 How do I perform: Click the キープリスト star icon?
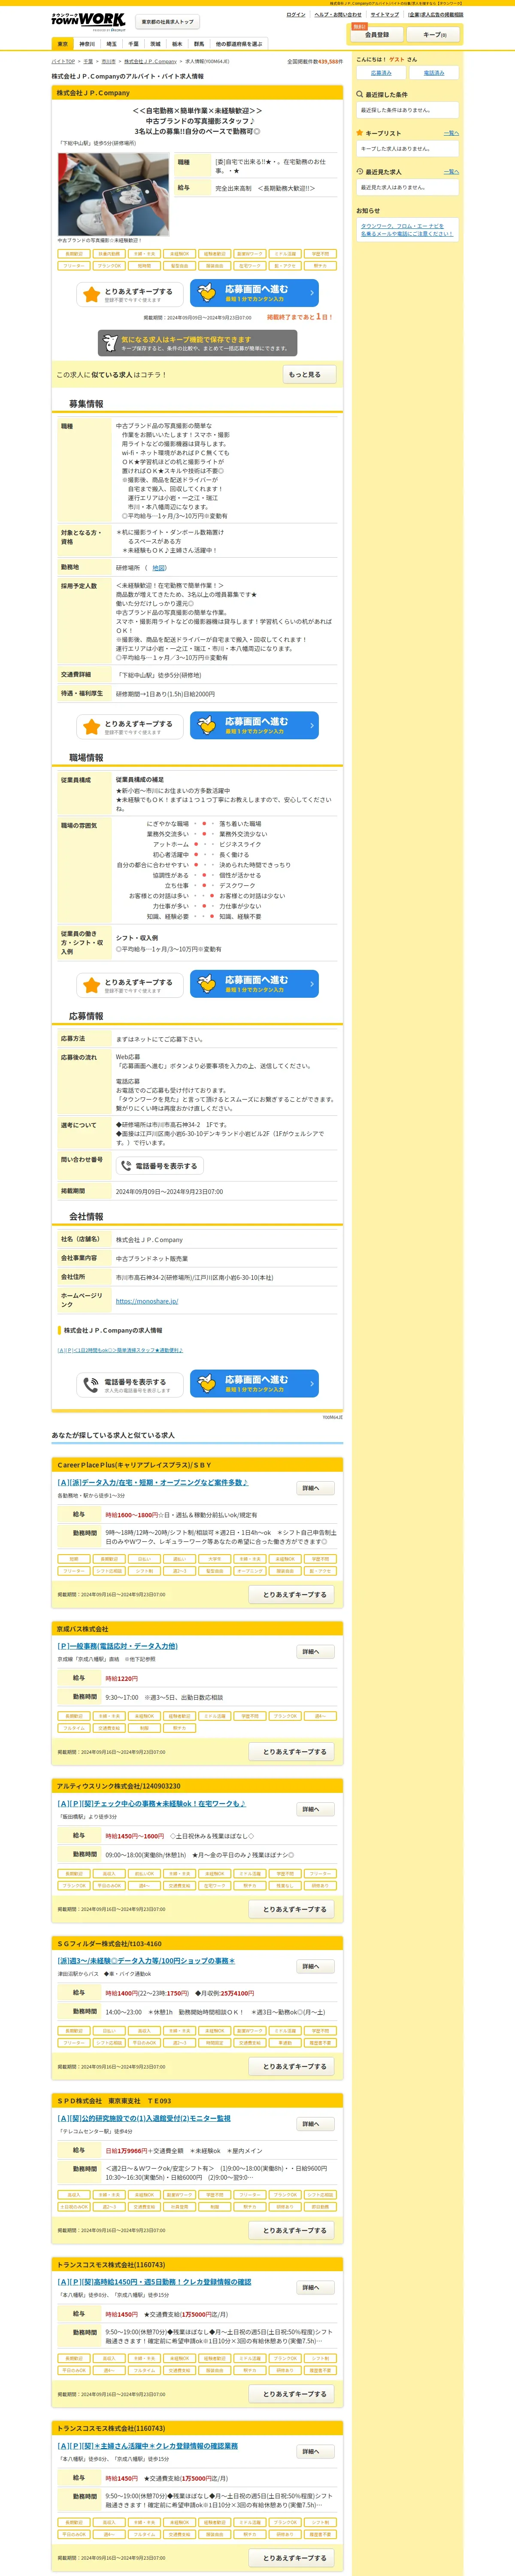coord(360,133)
